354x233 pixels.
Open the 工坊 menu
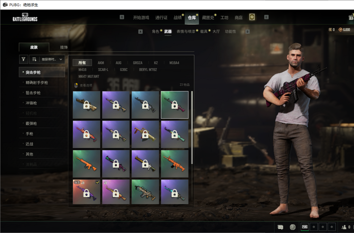[224, 18]
